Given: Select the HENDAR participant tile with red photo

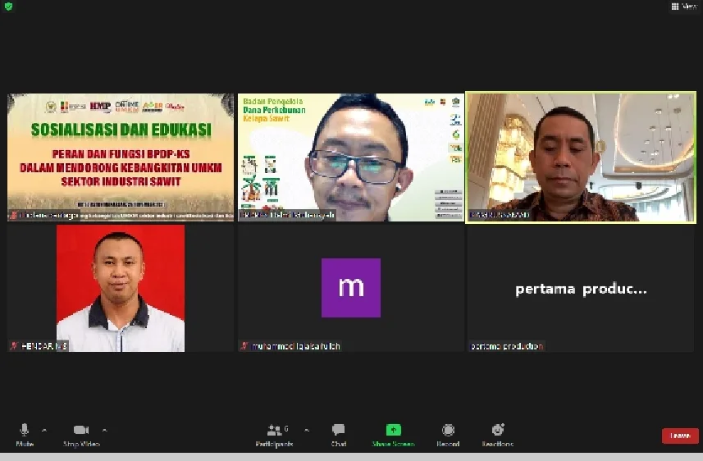Looking at the screenshot, I should click(121, 289).
